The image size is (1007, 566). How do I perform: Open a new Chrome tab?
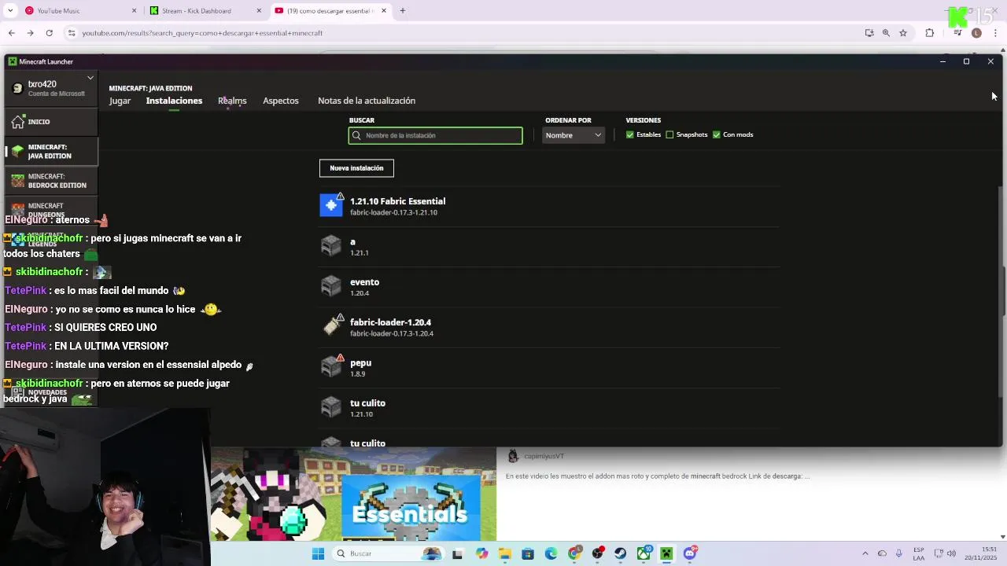point(402,11)
